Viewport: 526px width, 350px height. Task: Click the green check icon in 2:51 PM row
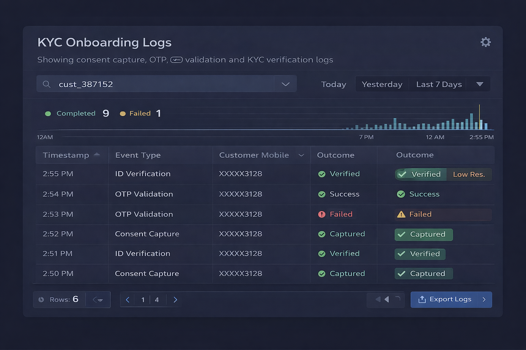click(322, 254)
